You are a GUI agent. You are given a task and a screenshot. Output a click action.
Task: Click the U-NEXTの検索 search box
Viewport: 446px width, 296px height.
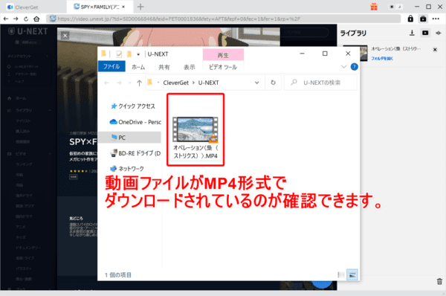point(320,83)
